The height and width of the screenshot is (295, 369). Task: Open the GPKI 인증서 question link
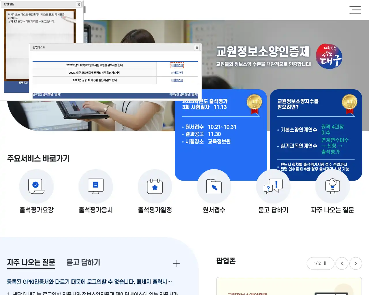89,282
